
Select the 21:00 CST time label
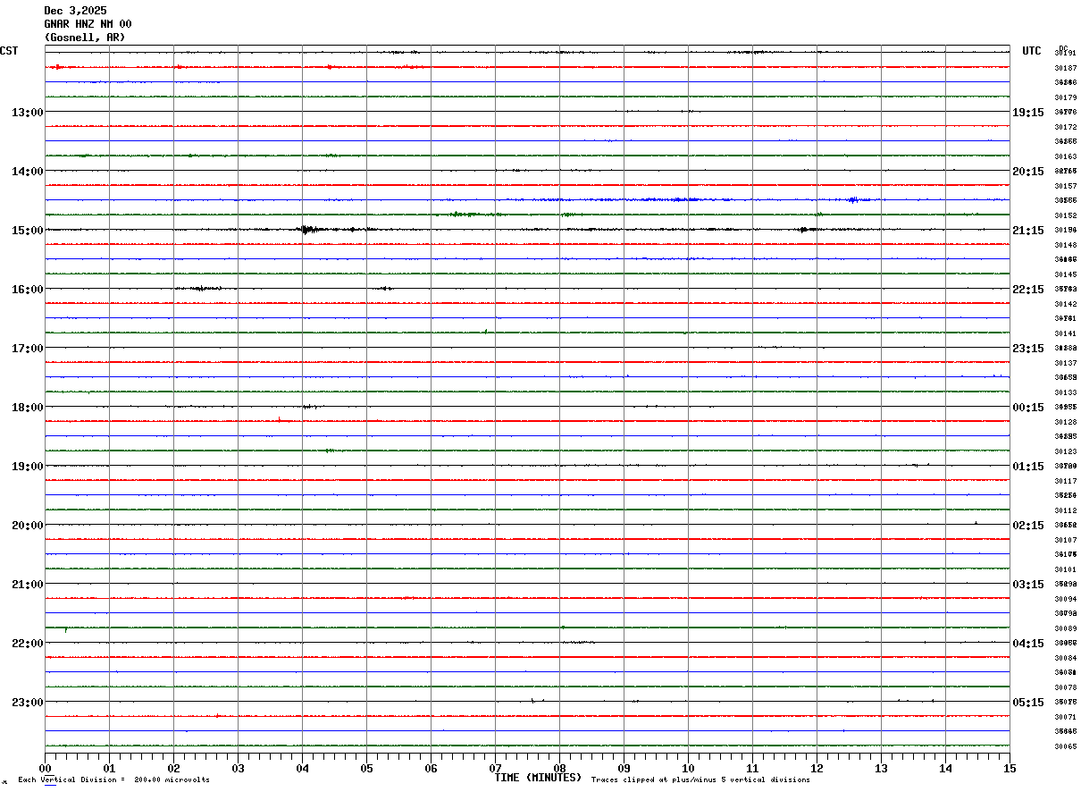tap(28, 584)
